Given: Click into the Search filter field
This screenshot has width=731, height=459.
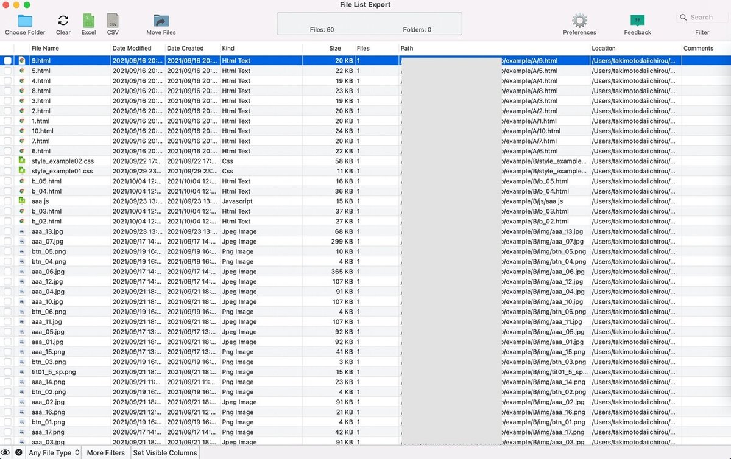Looking at the screenshot, I should click(x=702, y=17).
